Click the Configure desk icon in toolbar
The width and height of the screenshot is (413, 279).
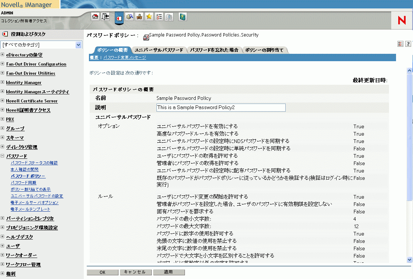coord(140,17)
